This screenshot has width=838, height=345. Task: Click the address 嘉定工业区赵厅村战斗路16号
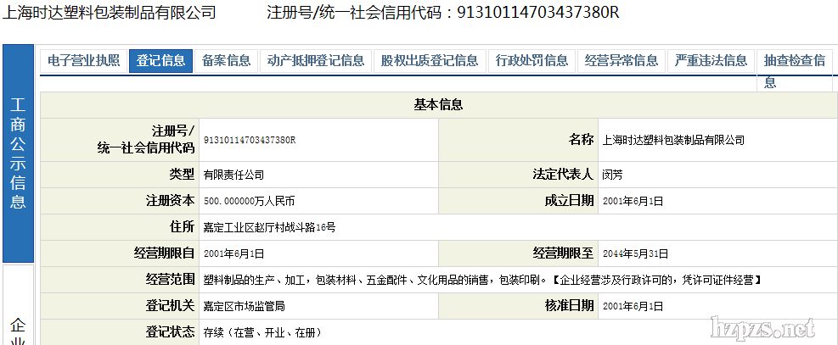pyautogui.click(x=269, y=227)
